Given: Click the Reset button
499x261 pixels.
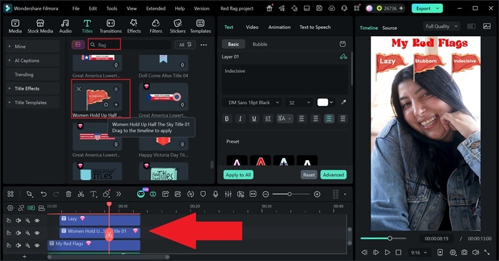Looking at the screenshot, I should click(309, 175).
